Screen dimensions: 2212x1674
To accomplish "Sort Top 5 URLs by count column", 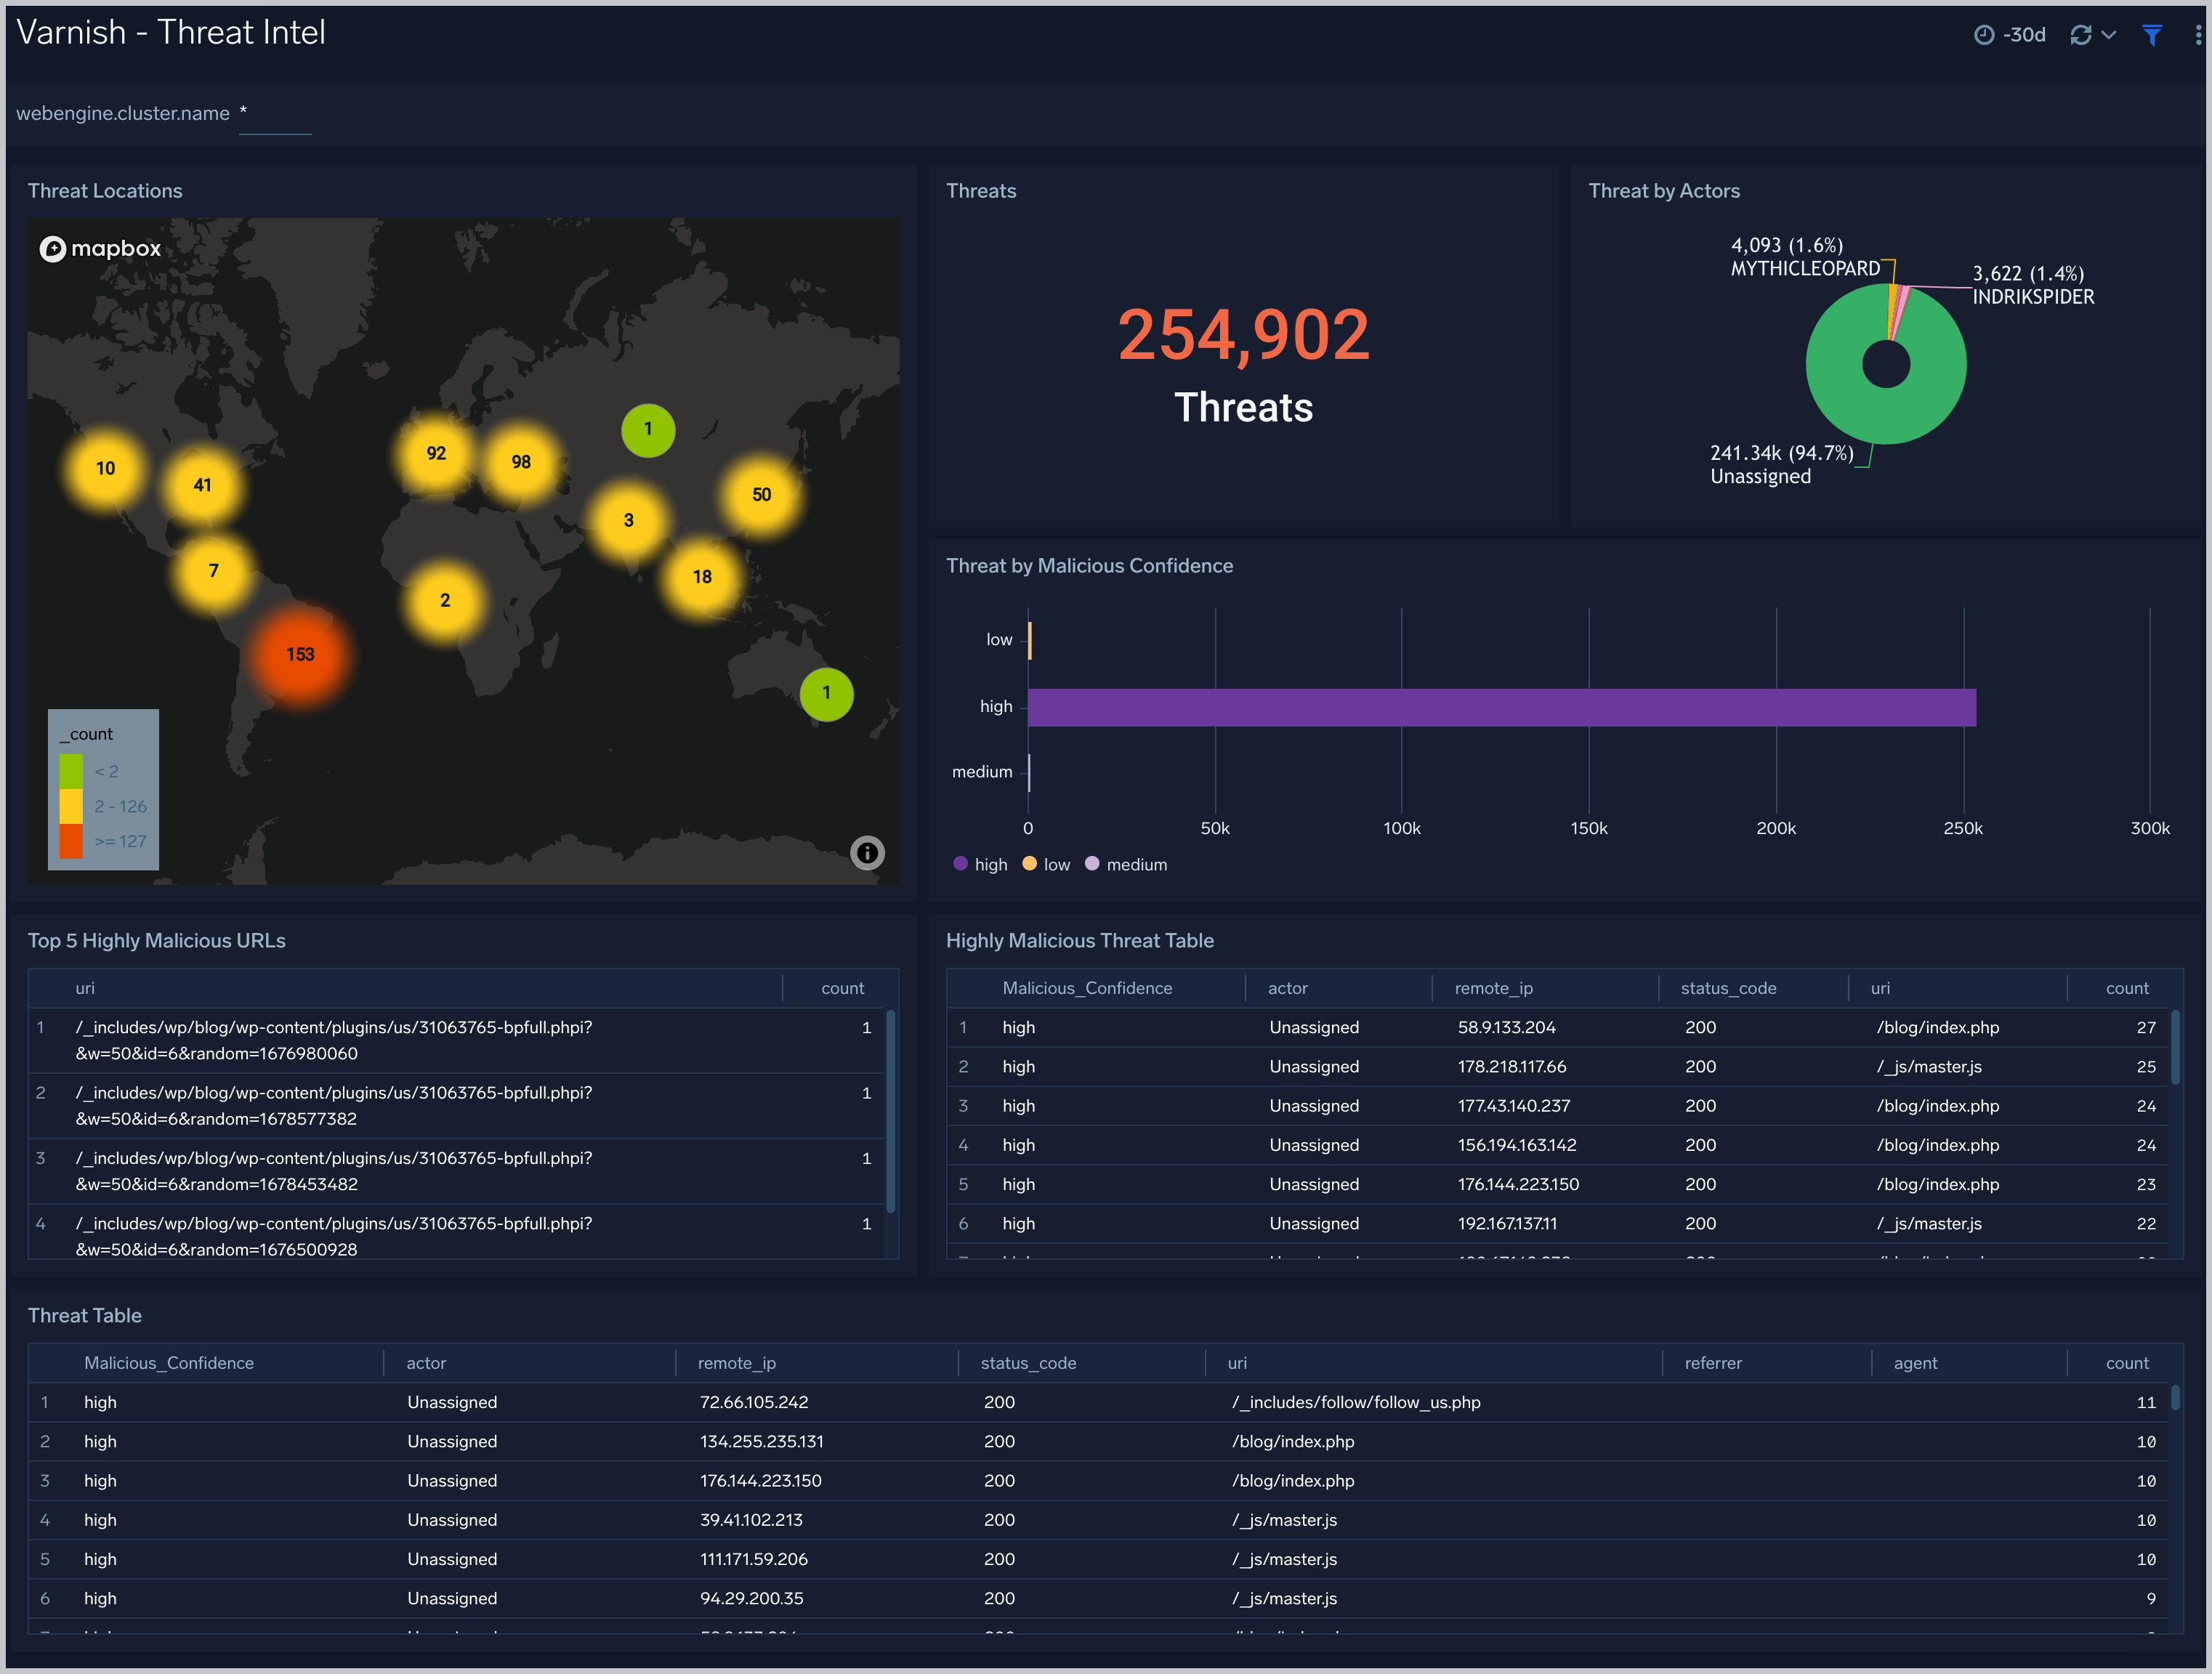I will (x=842, y=988).
